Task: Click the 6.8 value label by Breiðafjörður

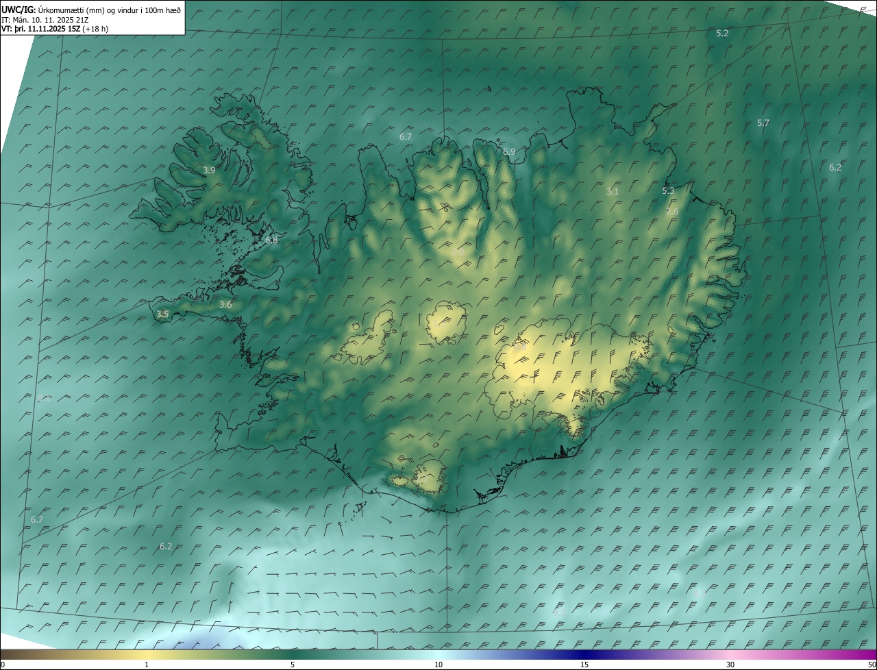Action: click(x=271, y=240)
